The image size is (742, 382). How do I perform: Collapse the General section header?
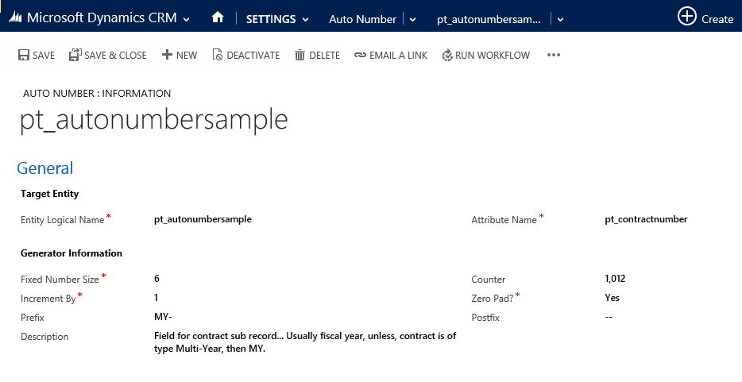pos(45,168)
